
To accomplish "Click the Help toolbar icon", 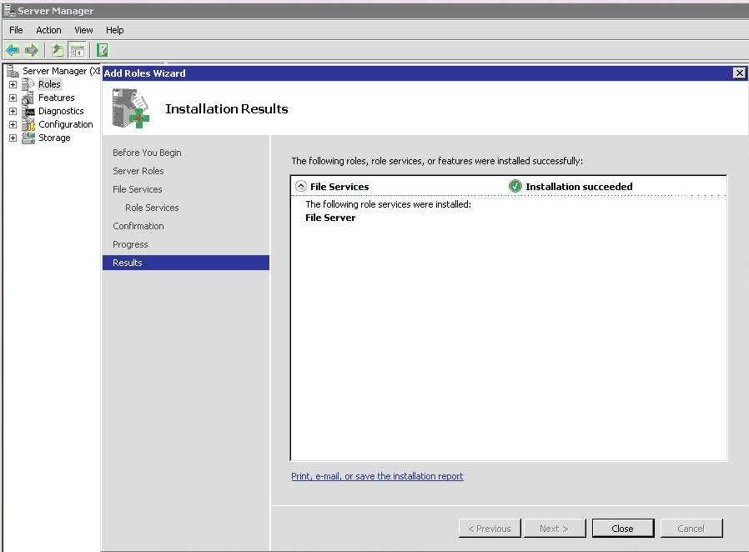I will pos(102,50).
